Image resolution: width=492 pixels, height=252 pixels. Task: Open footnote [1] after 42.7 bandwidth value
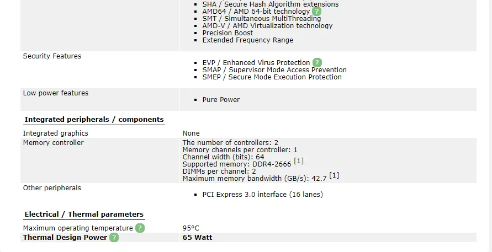334,175
